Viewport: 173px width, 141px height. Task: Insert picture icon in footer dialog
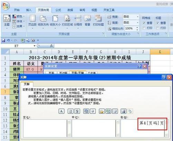click(123, 111)
